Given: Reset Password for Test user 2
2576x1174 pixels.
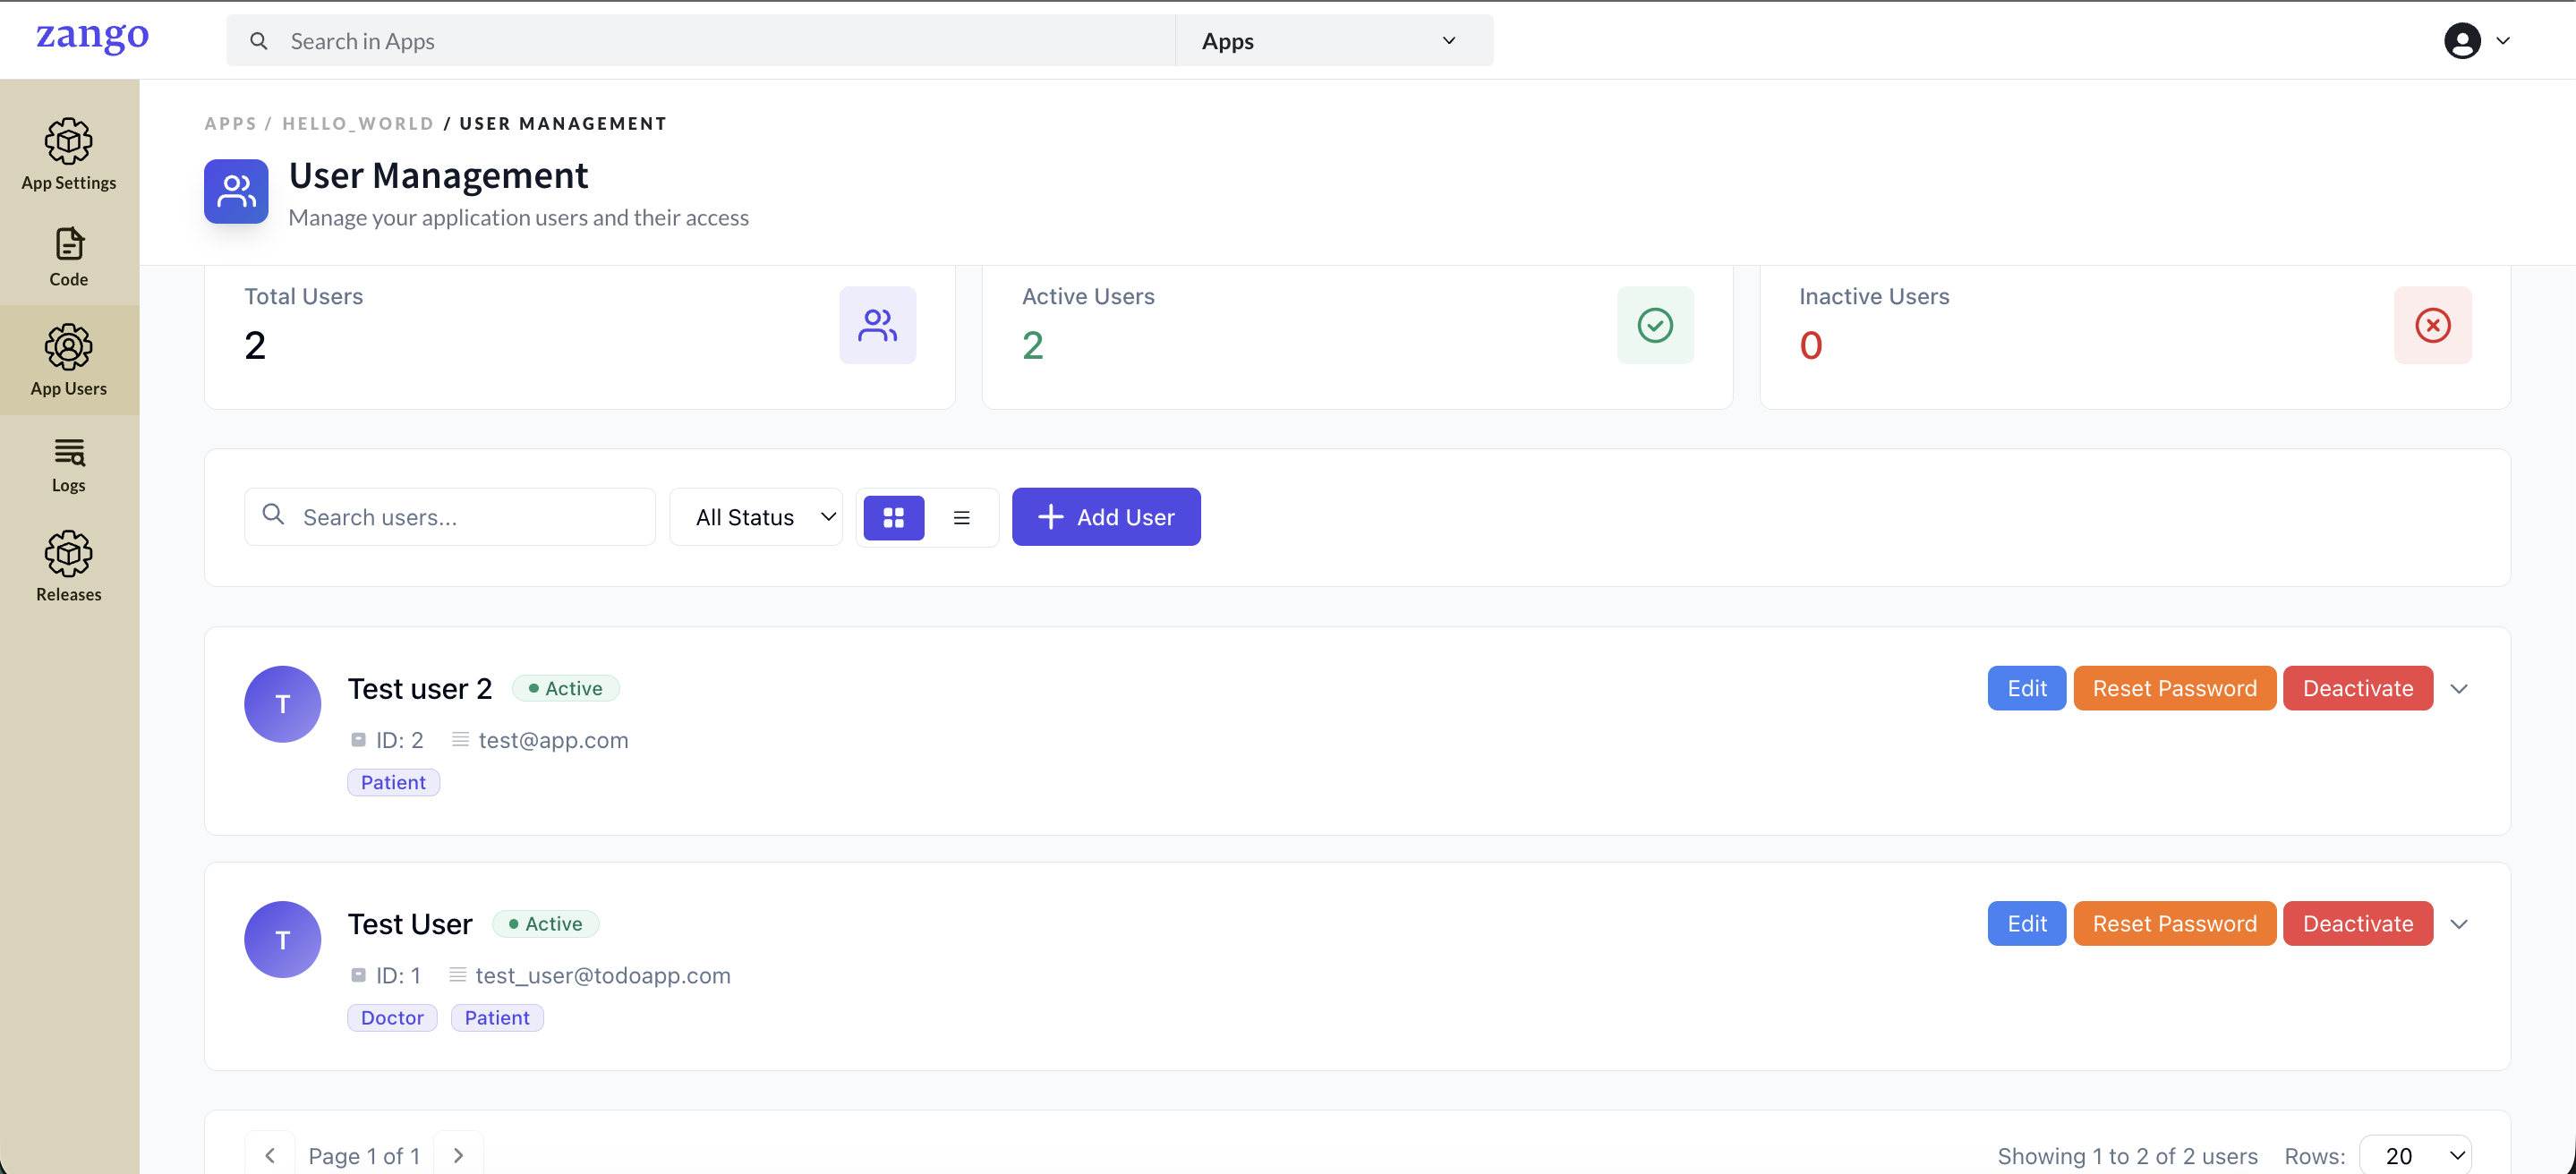Looking at the screenshot, I should (x=2175, y=688).
